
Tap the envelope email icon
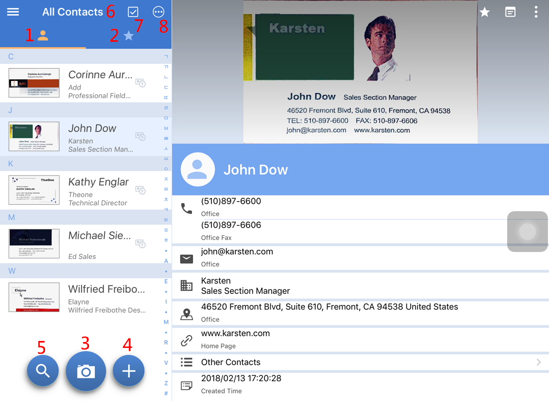(187, 259)
